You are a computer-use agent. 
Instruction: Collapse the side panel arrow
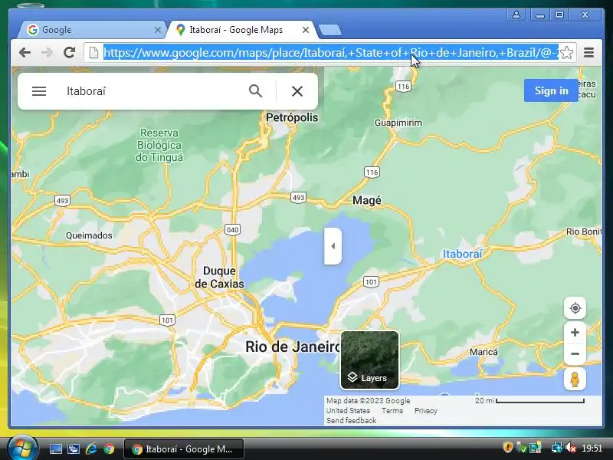point(333,246)
